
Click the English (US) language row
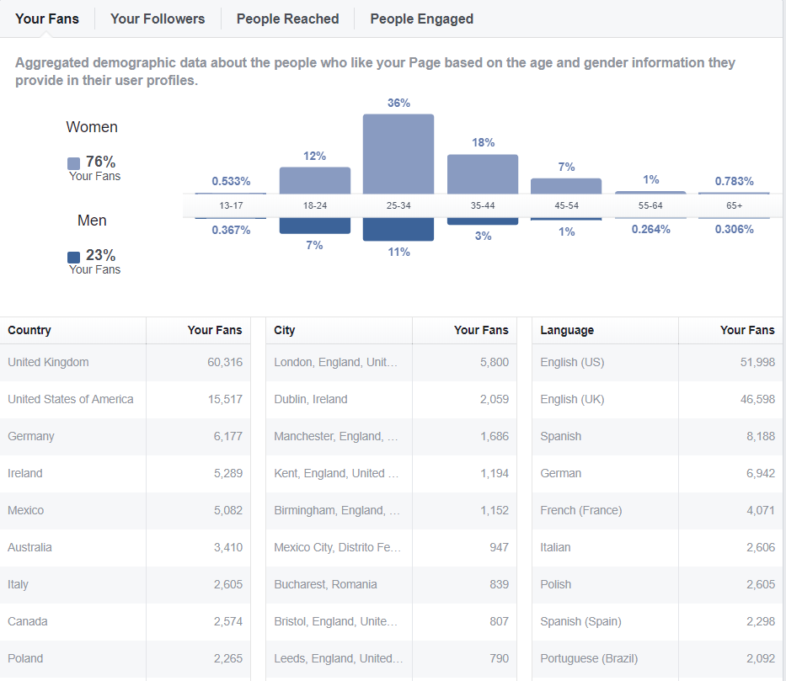click(657, 362)
